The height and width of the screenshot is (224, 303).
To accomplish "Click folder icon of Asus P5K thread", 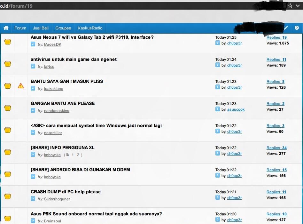I will point(8,218).
